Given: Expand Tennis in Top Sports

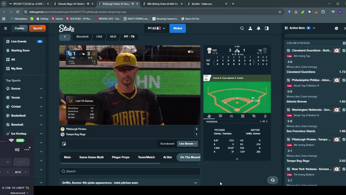Looking at the screenshot, I should (41, 97).
